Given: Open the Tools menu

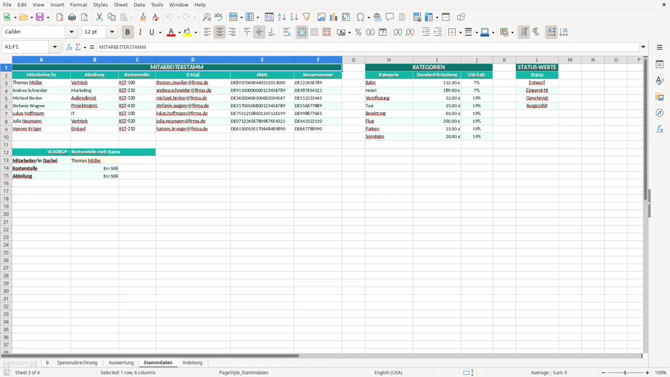Looking at the screenshot, I should pos(157,4).
